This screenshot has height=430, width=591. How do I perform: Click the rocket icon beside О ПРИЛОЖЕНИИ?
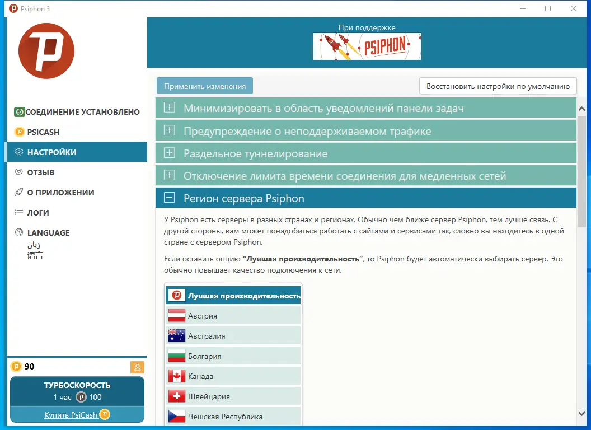point(19,193)
